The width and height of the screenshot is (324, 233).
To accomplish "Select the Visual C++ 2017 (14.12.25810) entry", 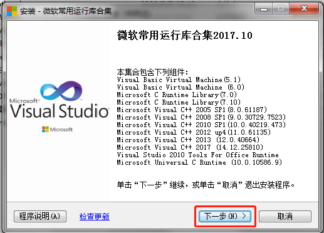I will pyautogui.click(x=190, y=147).
